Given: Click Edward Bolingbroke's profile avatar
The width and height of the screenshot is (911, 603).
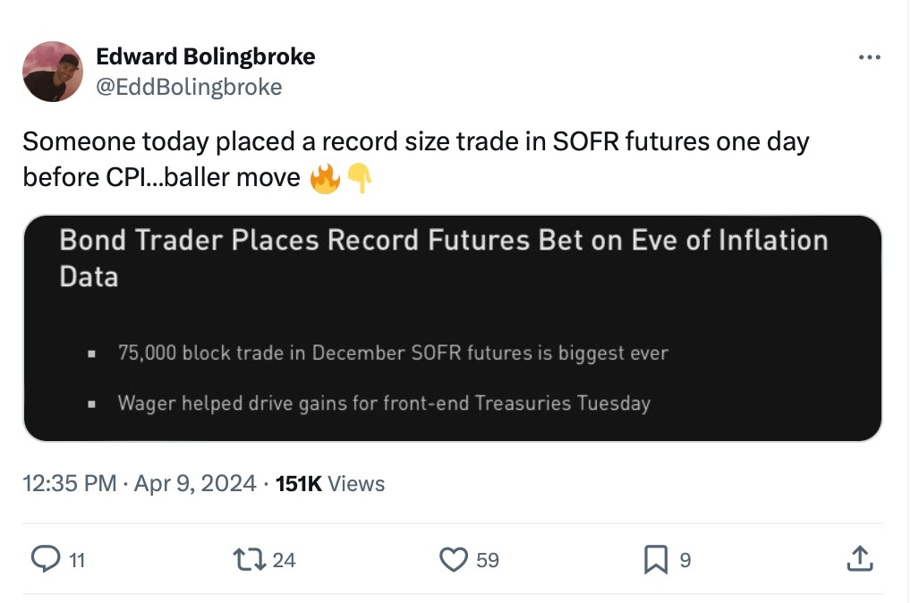Looking at the screenshot, I should tap(53, 72).
